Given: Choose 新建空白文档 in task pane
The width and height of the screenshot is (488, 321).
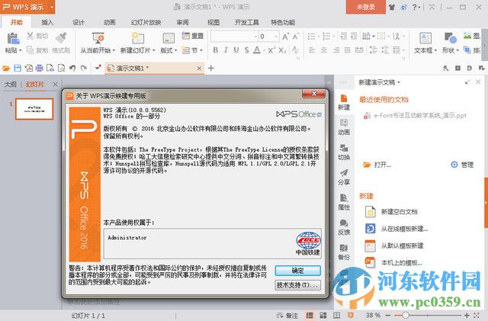Looking at the screenshot, I should 391,212.
